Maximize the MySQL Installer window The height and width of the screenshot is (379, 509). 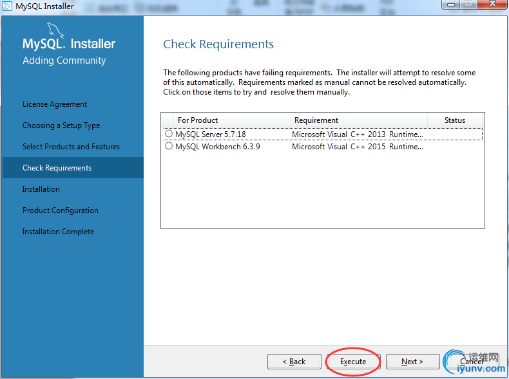[468, 4]
